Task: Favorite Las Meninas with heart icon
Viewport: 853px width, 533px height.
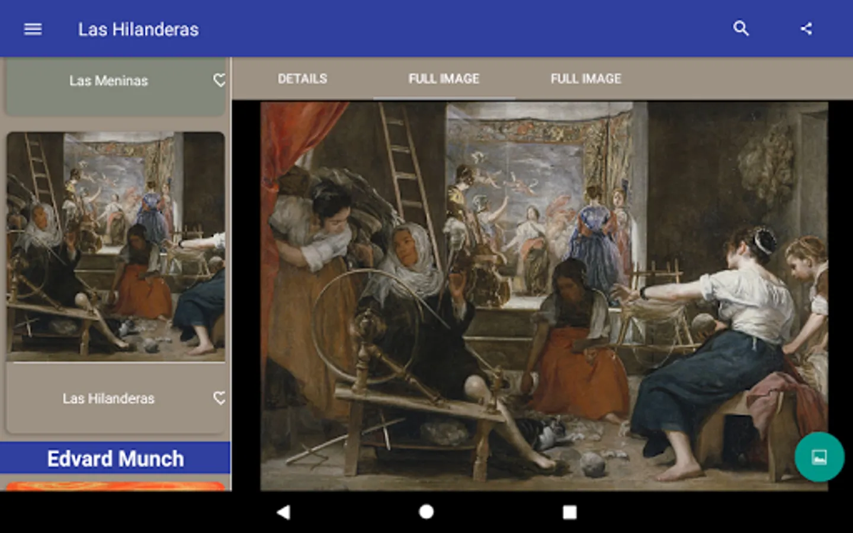Action: [220, 80]
